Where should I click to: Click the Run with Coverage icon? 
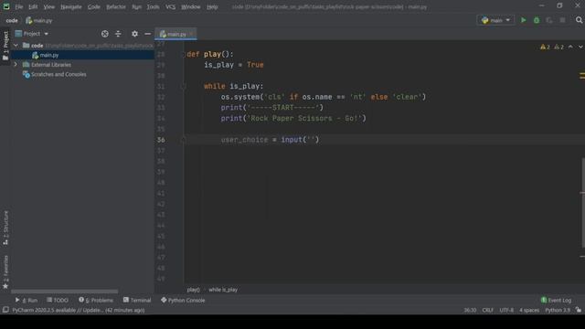click(x=549, y=20)
